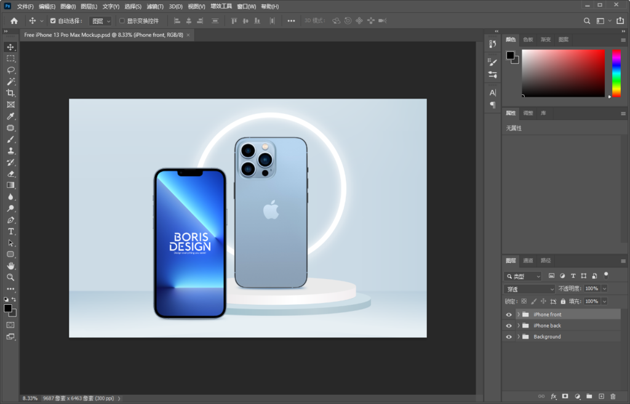The image size is (630, 404).
Task: Select the Move tool in the toolbar
Action: tap(10, 47)
